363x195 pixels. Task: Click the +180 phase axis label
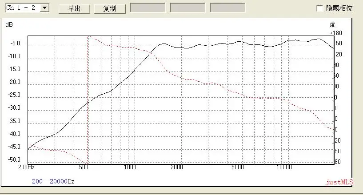click(336, 33)
